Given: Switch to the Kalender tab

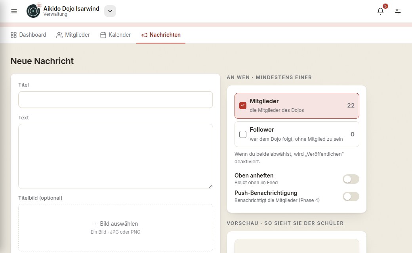Looking at the screenshot, I should pyautogui.click(x=116, y=35).
